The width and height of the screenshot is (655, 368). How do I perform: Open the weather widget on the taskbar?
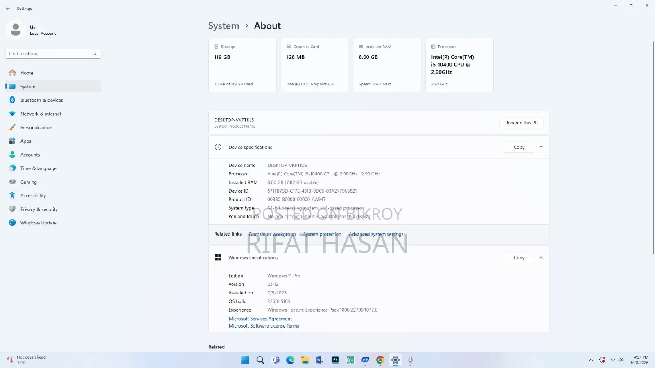click(x=27, y=360)
